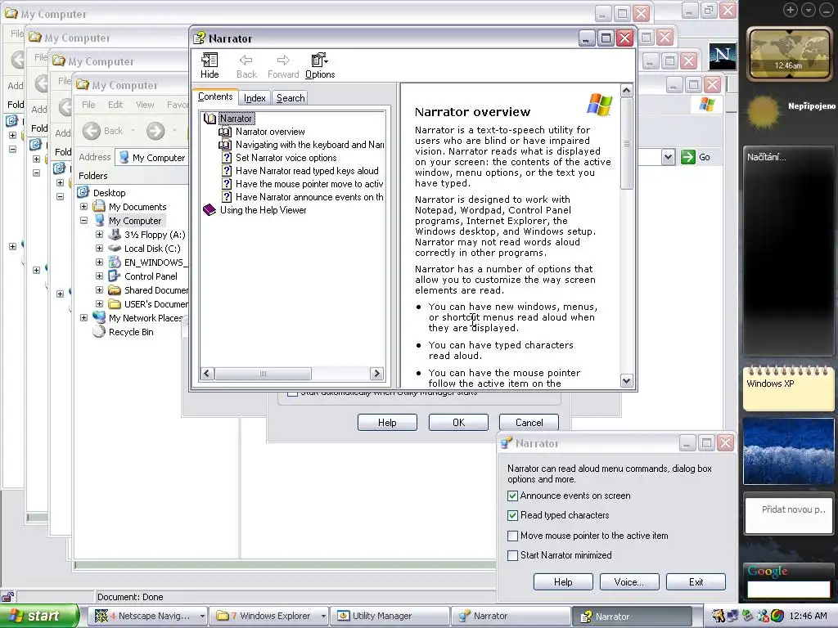Switch to the Search tab
838x628 pixels.
(291, 98)
